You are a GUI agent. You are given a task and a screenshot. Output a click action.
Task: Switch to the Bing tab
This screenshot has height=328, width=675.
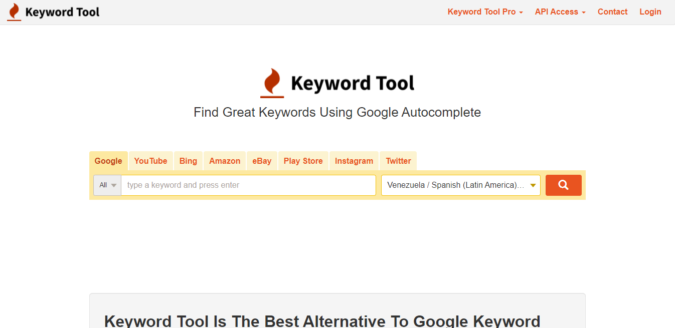tap(188, 161)
